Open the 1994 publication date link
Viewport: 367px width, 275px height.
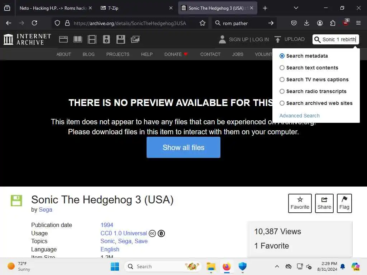(107, 225)
